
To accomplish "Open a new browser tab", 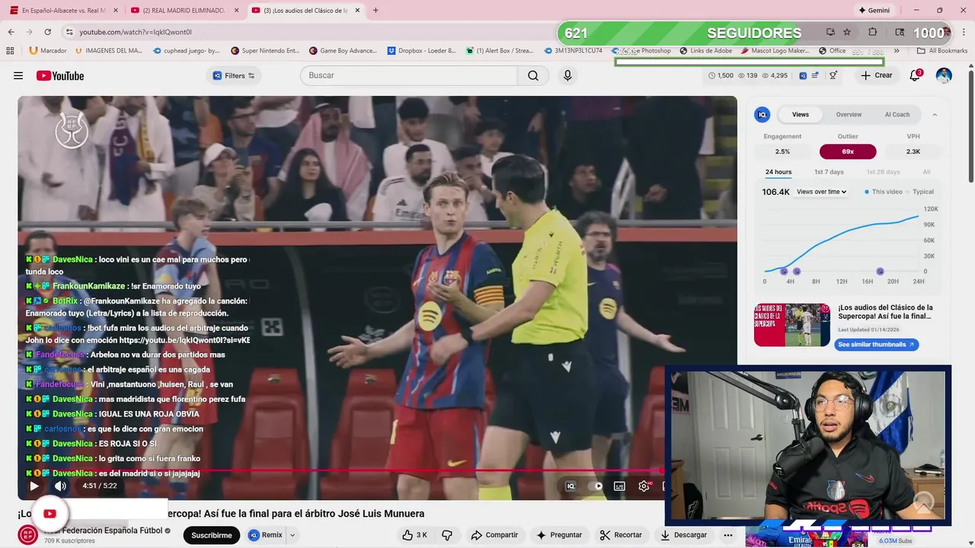I will tap(376, 10).
